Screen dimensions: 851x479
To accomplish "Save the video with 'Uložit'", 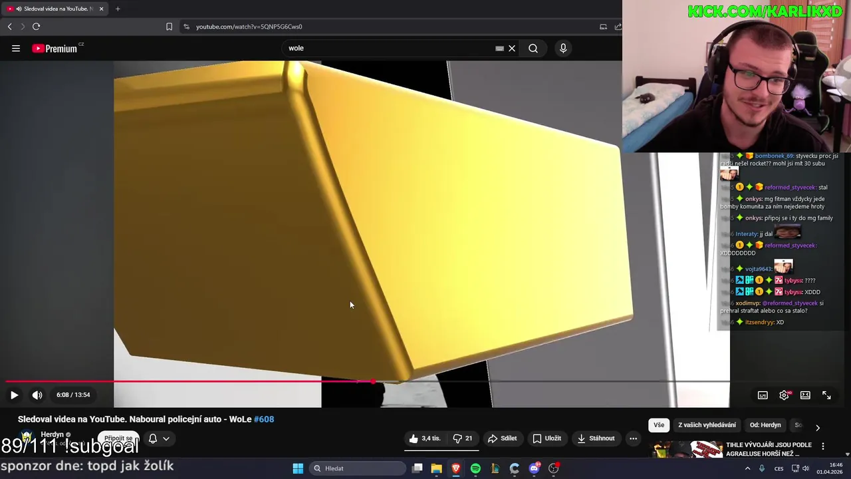I will click(x=547, y=438).
